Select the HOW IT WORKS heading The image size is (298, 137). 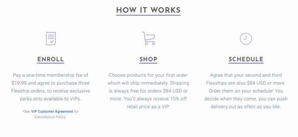click(148, 10)
